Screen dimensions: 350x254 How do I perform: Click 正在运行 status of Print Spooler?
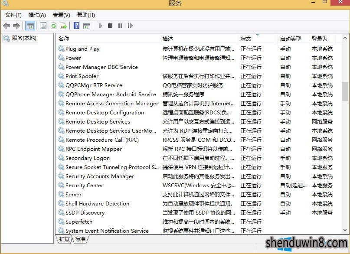pos(251,76)
